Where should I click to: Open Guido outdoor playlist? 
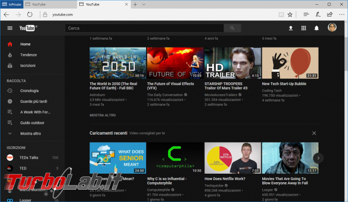[33, 123]
